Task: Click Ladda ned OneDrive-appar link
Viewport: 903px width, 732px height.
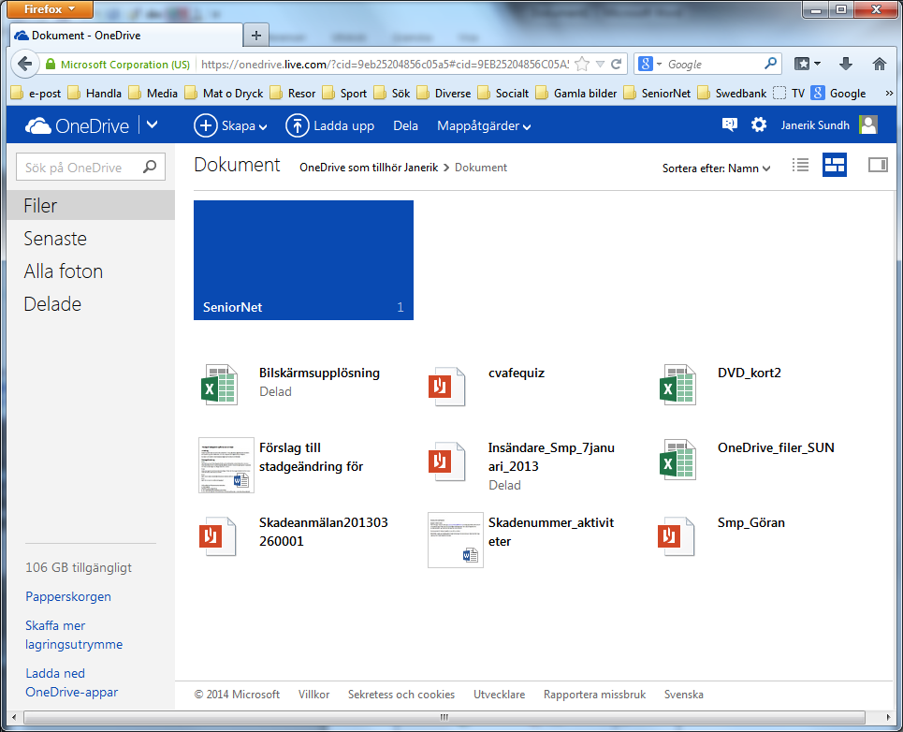Action: [71, 682]
